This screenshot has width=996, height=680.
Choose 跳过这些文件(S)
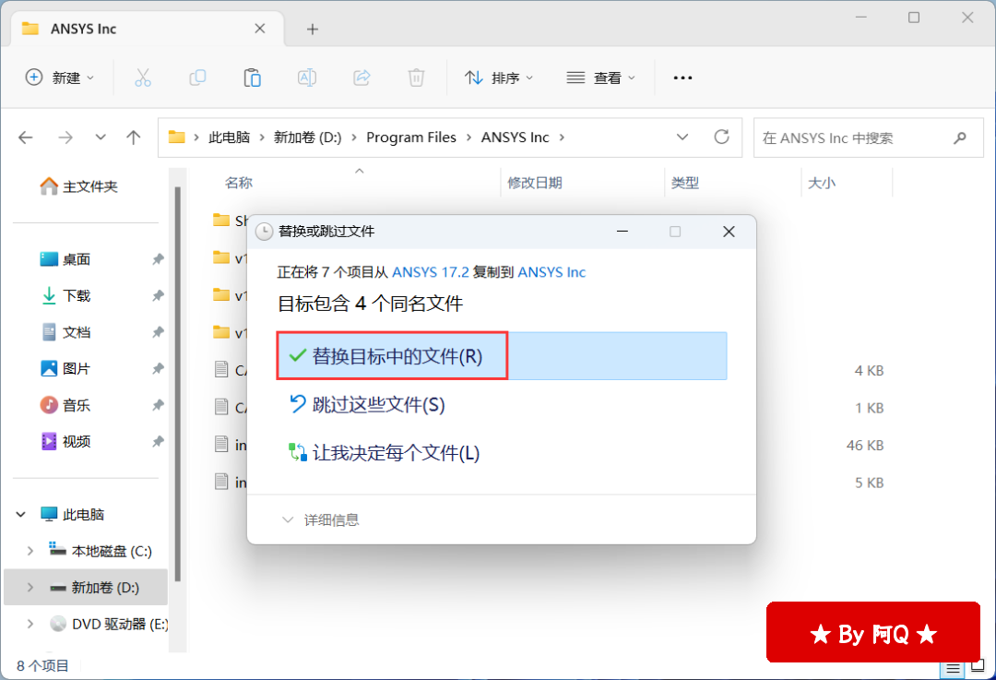pos(367,404)
